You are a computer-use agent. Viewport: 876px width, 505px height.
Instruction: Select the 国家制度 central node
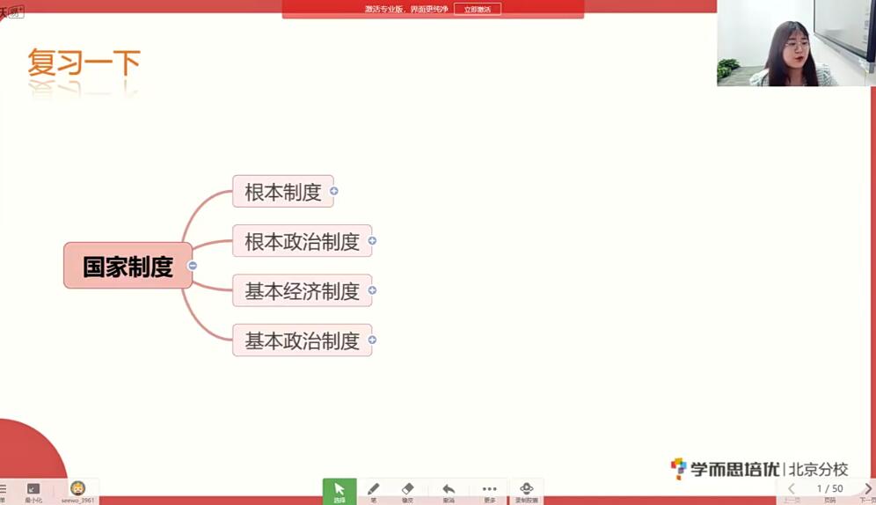click(128, 266)
